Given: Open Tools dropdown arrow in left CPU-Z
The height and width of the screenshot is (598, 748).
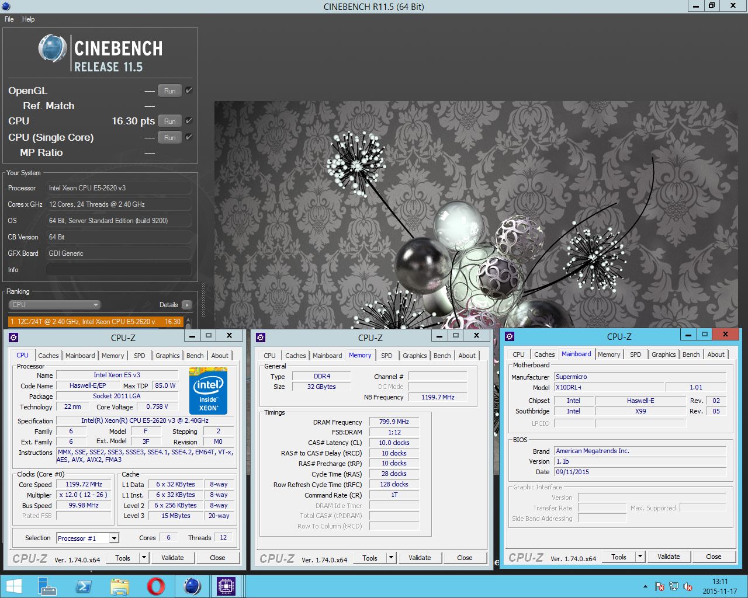Looking at the screenshot, I should point(144,558).
